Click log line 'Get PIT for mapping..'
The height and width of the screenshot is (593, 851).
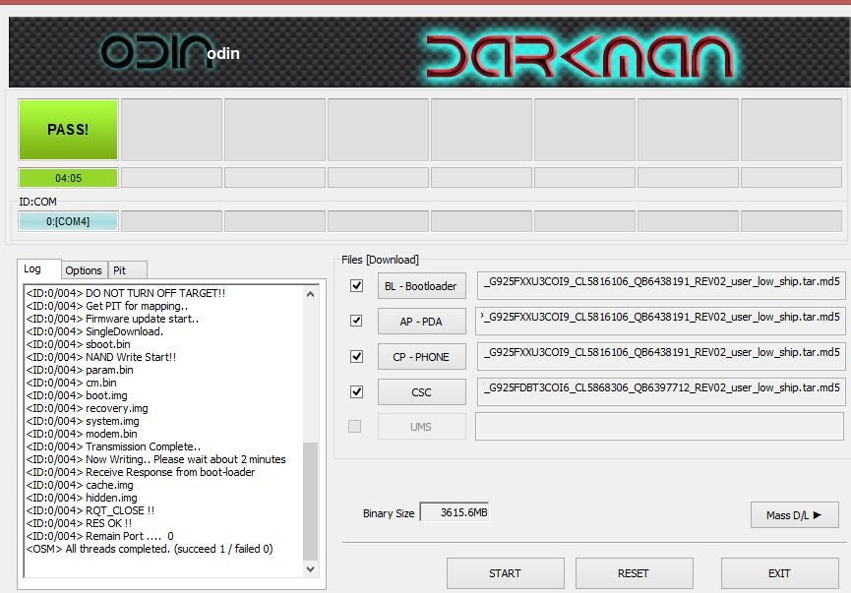(x=107, y=306)
